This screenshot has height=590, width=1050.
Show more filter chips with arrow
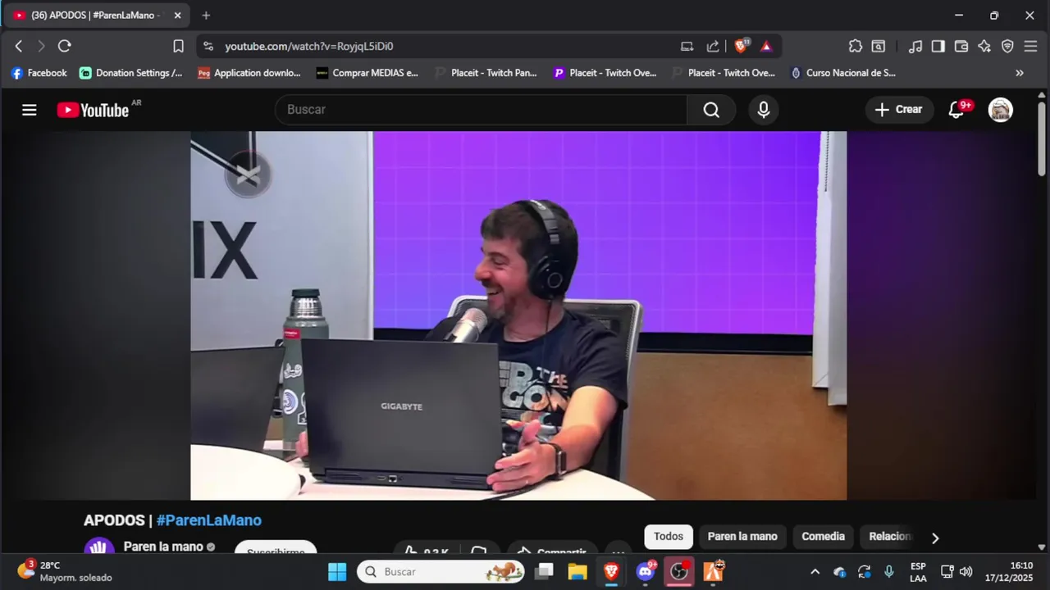934,538
